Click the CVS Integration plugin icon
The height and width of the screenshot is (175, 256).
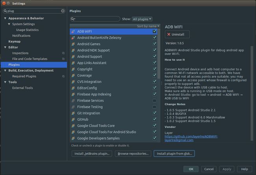[x=73, y=82]
